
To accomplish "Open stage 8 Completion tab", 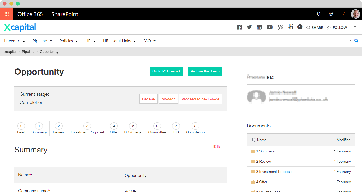I will tap(195, 129).
